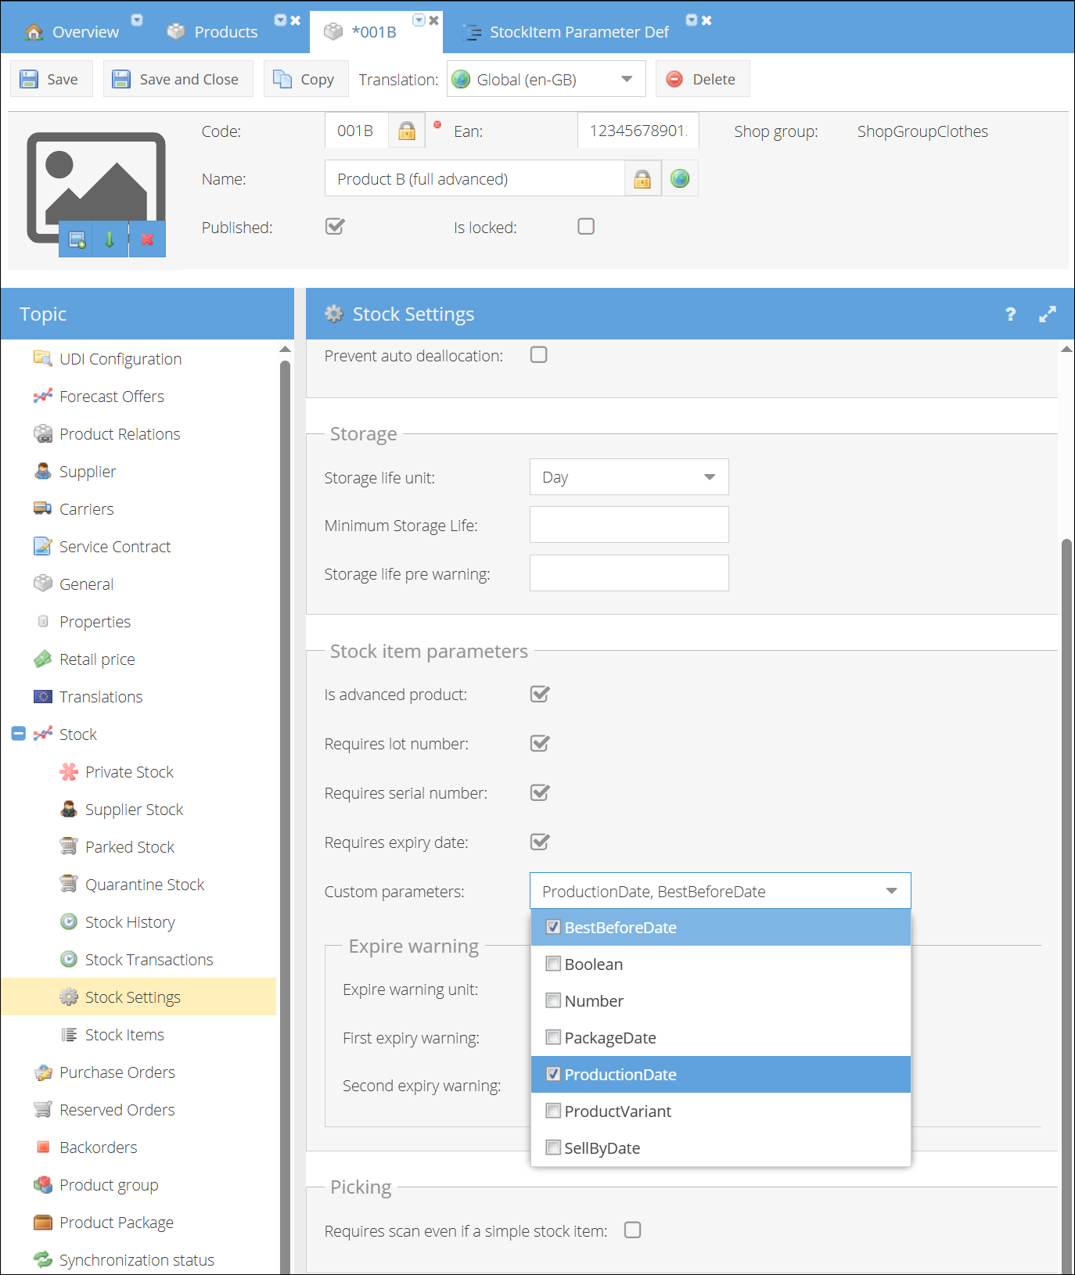Click the add image icon under thumbnail
This screenshot has width=1075, height=1275.
77,240
